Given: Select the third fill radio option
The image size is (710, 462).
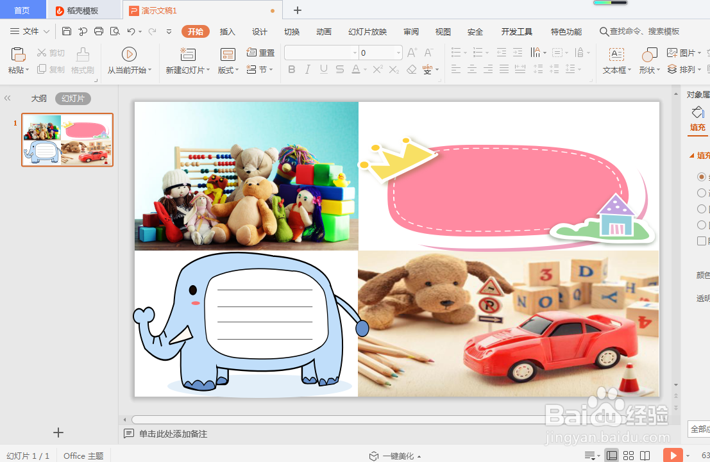Looking at the screenshot, I should tap(702, 209).
